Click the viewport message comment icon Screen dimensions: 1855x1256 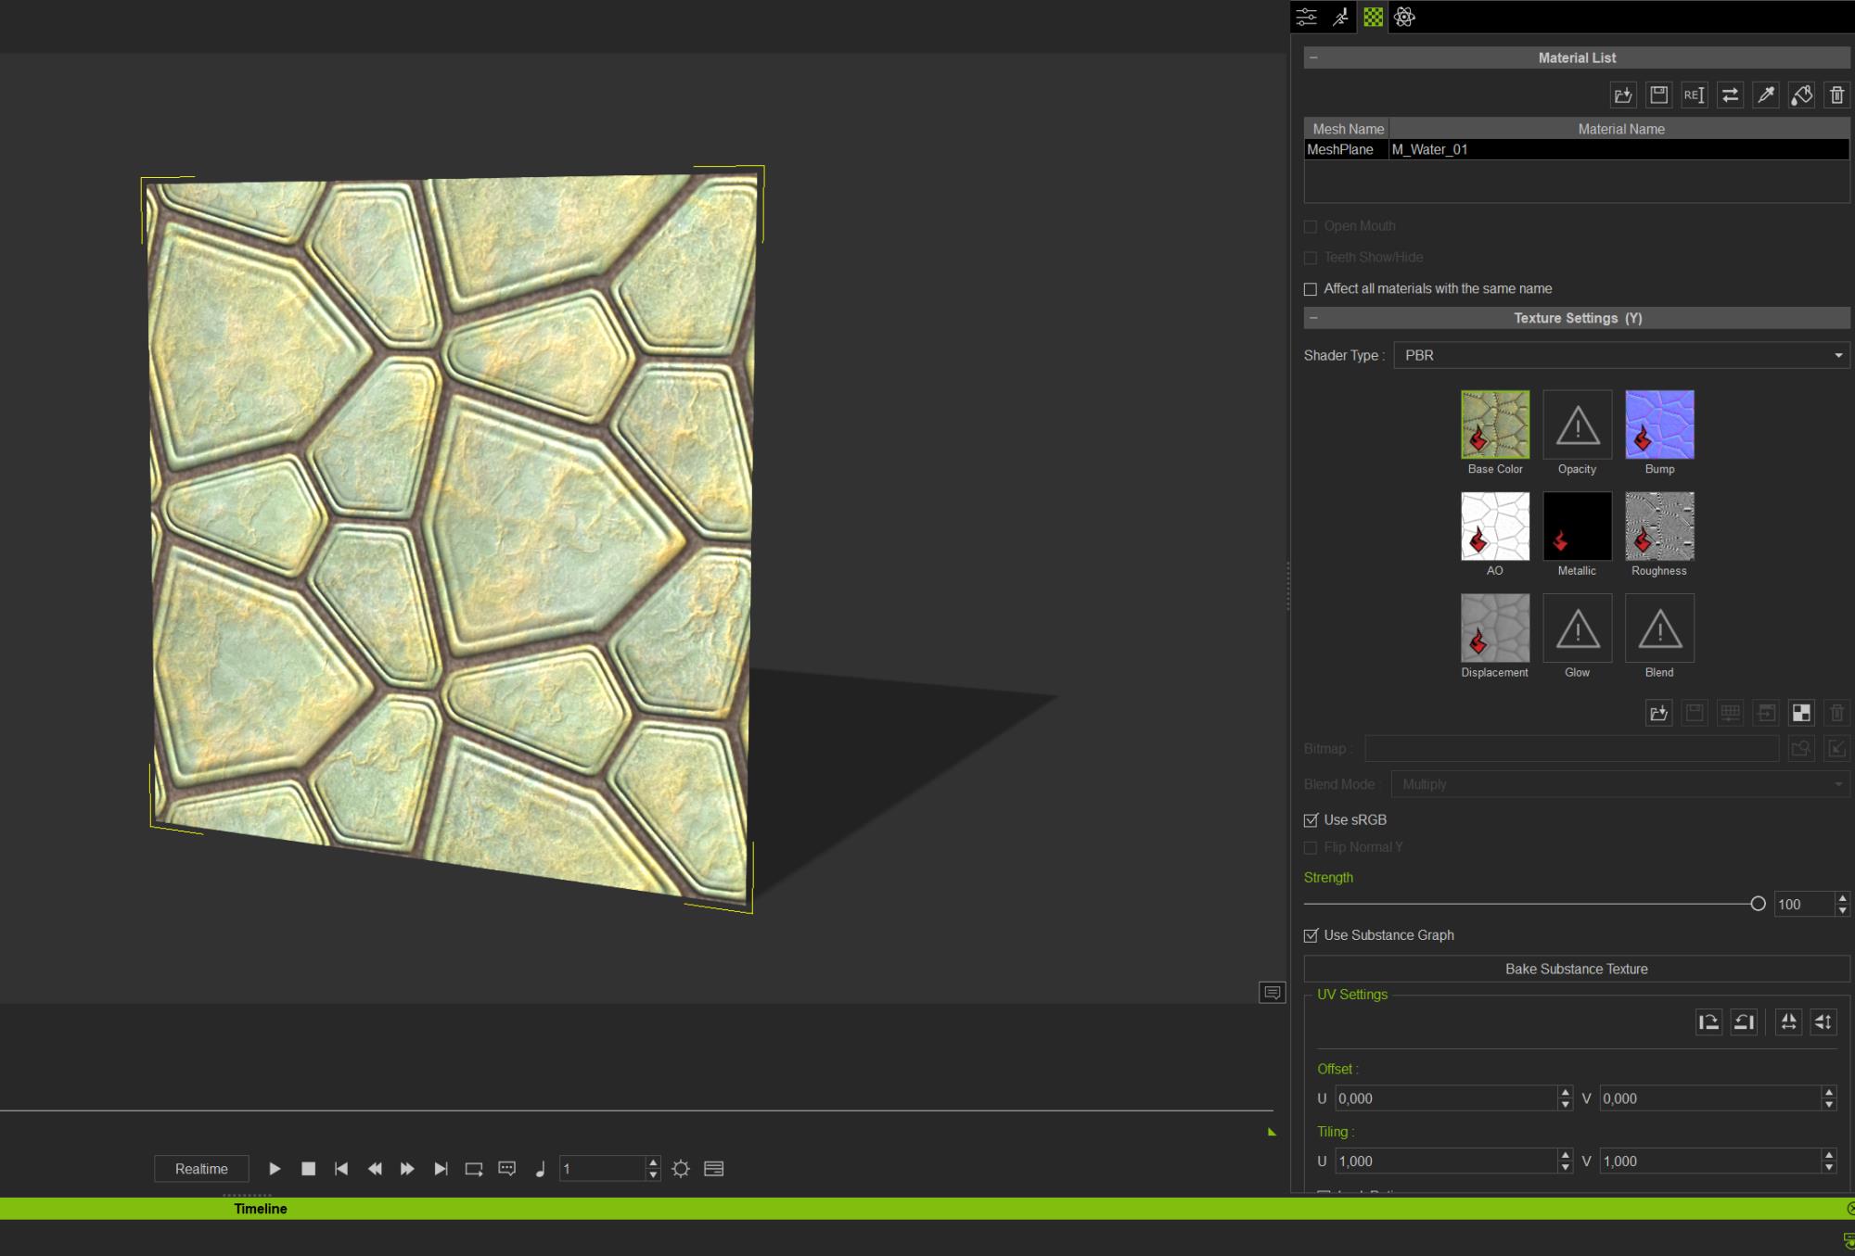pyautogui.click(x=1272, y=993)
